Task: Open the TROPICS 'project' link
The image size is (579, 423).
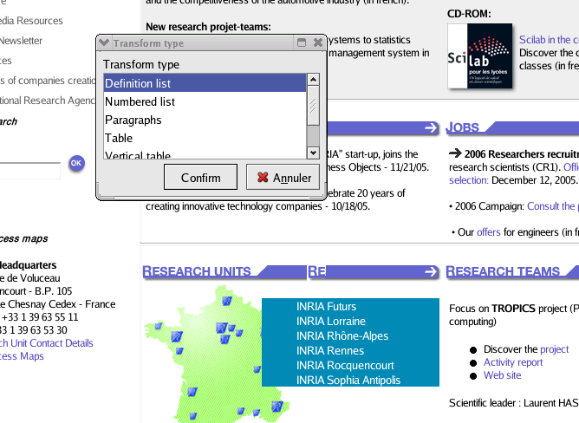Action: pyautogui.click(x=554, y=349)
